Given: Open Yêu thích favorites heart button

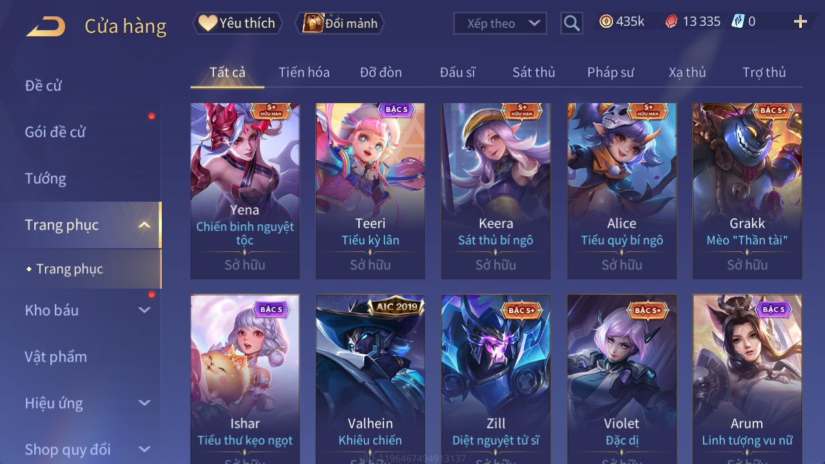Looking at the screenshot, I should pyautogui.click(x=238, y=23).
